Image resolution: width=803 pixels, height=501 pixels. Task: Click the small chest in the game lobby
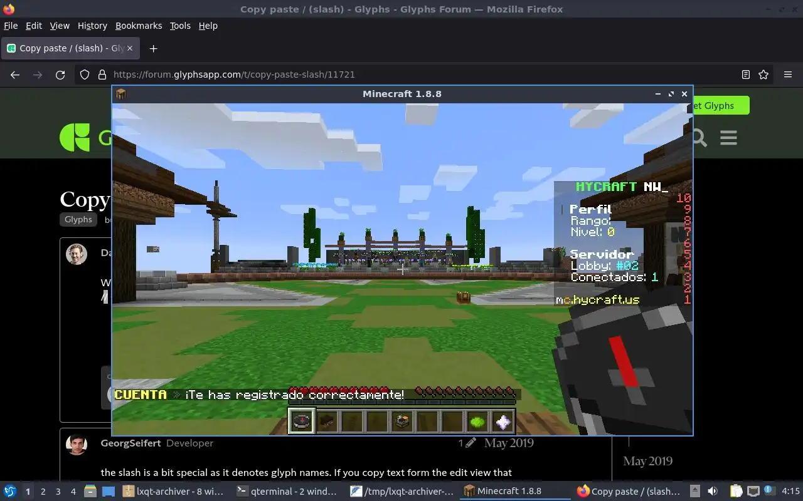[463, 297]
